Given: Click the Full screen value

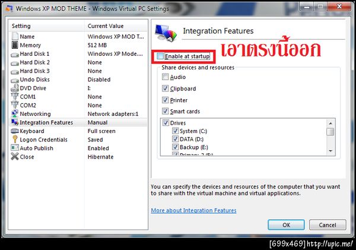Looking at the screenshot, I should 101,131.
